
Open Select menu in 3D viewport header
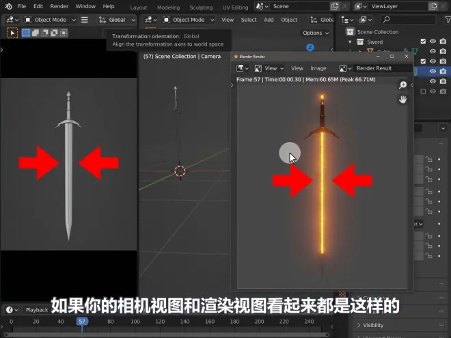tap(249, 20)
